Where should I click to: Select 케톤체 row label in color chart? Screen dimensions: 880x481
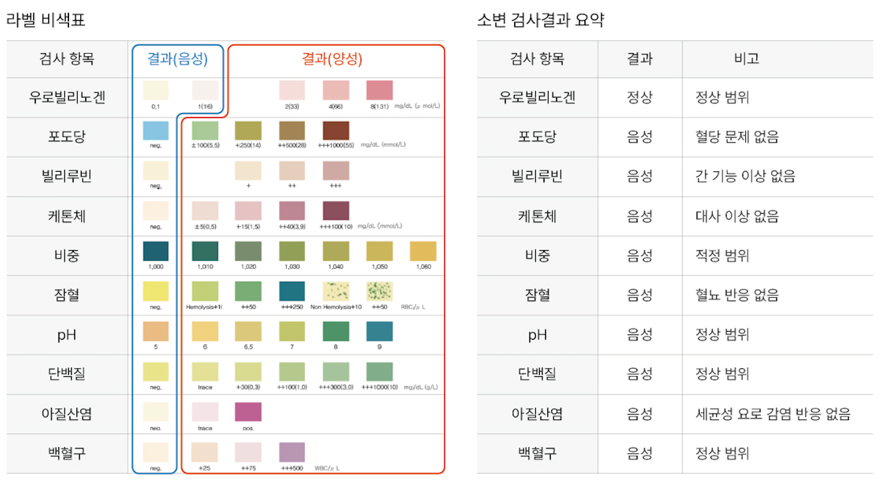pos(67,216)
